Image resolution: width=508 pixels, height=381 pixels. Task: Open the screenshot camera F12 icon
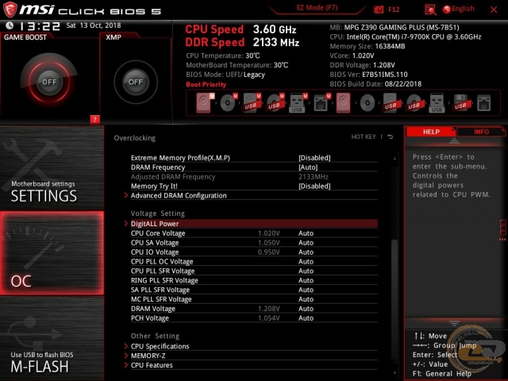click(x=379, y=10)
